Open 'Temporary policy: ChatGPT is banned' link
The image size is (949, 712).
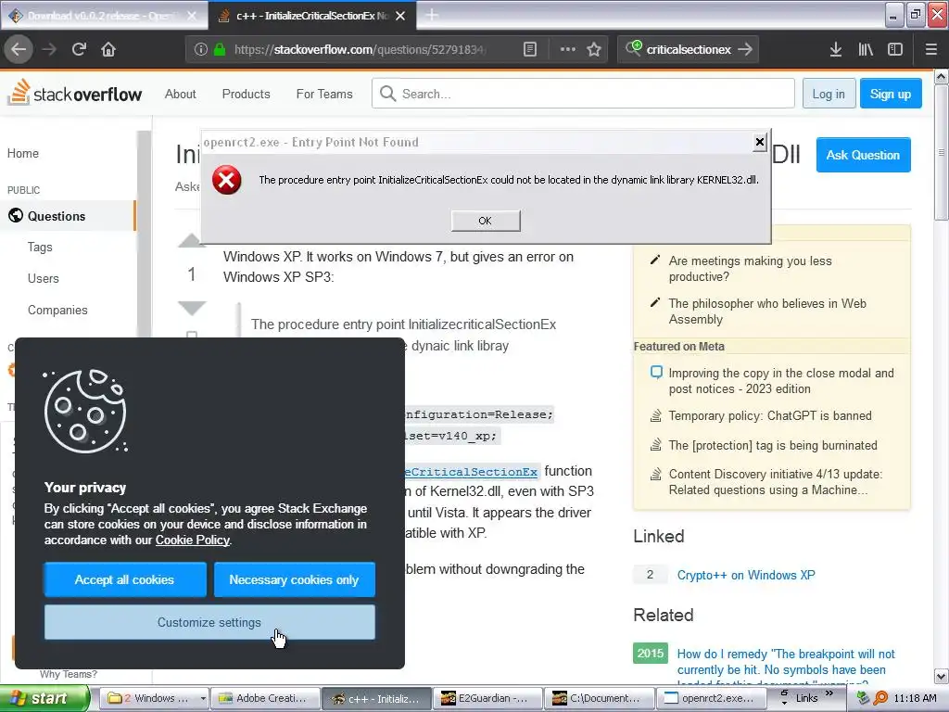tap(770, 415)
